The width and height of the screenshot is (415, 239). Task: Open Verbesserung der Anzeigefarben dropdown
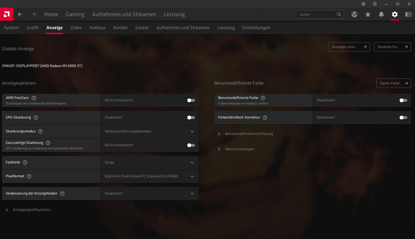click(149, 193)
